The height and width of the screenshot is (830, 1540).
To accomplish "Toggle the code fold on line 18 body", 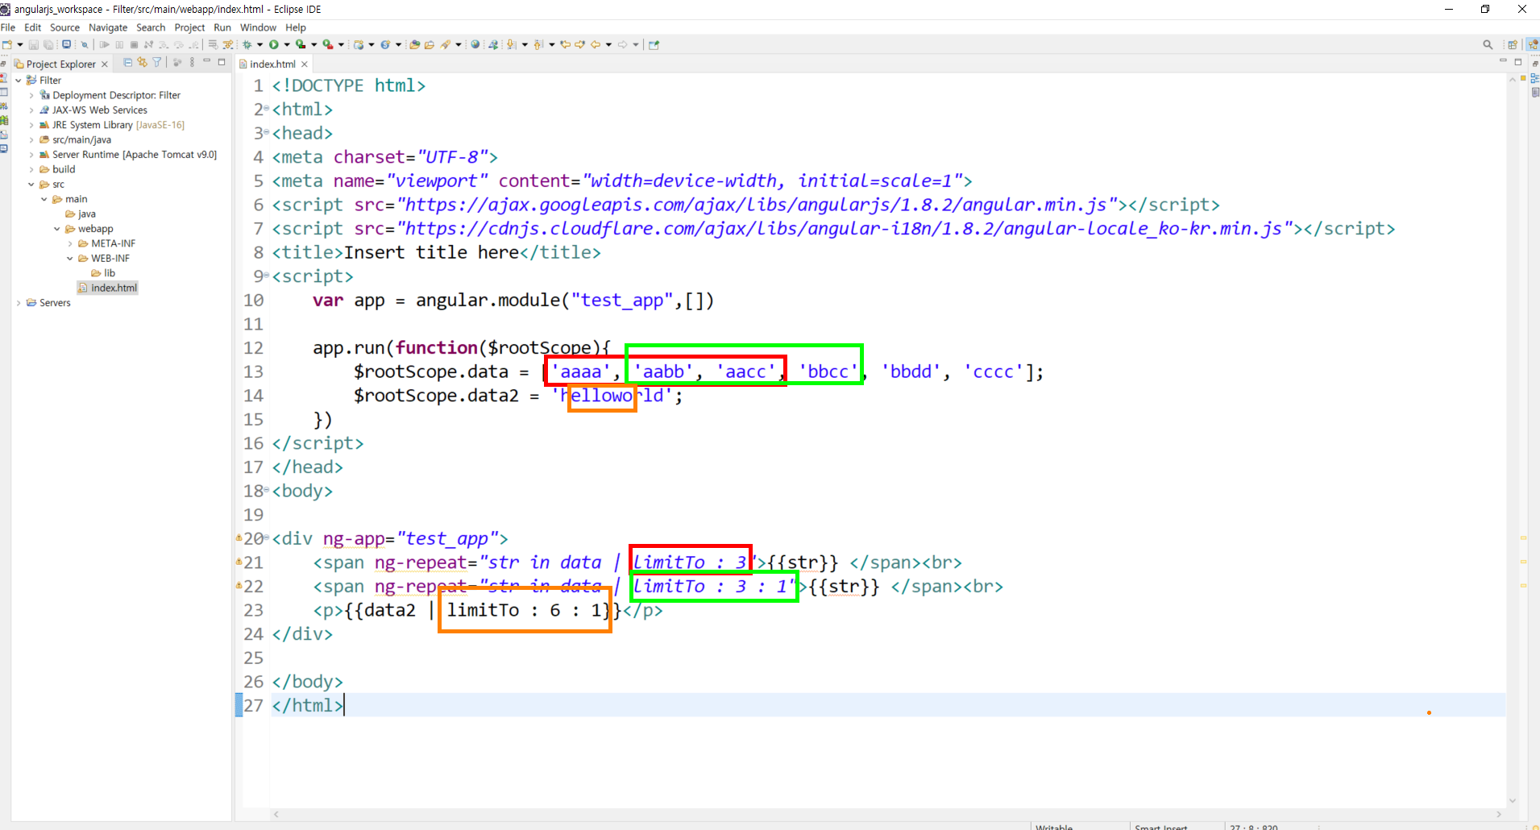I will (267, 490).
